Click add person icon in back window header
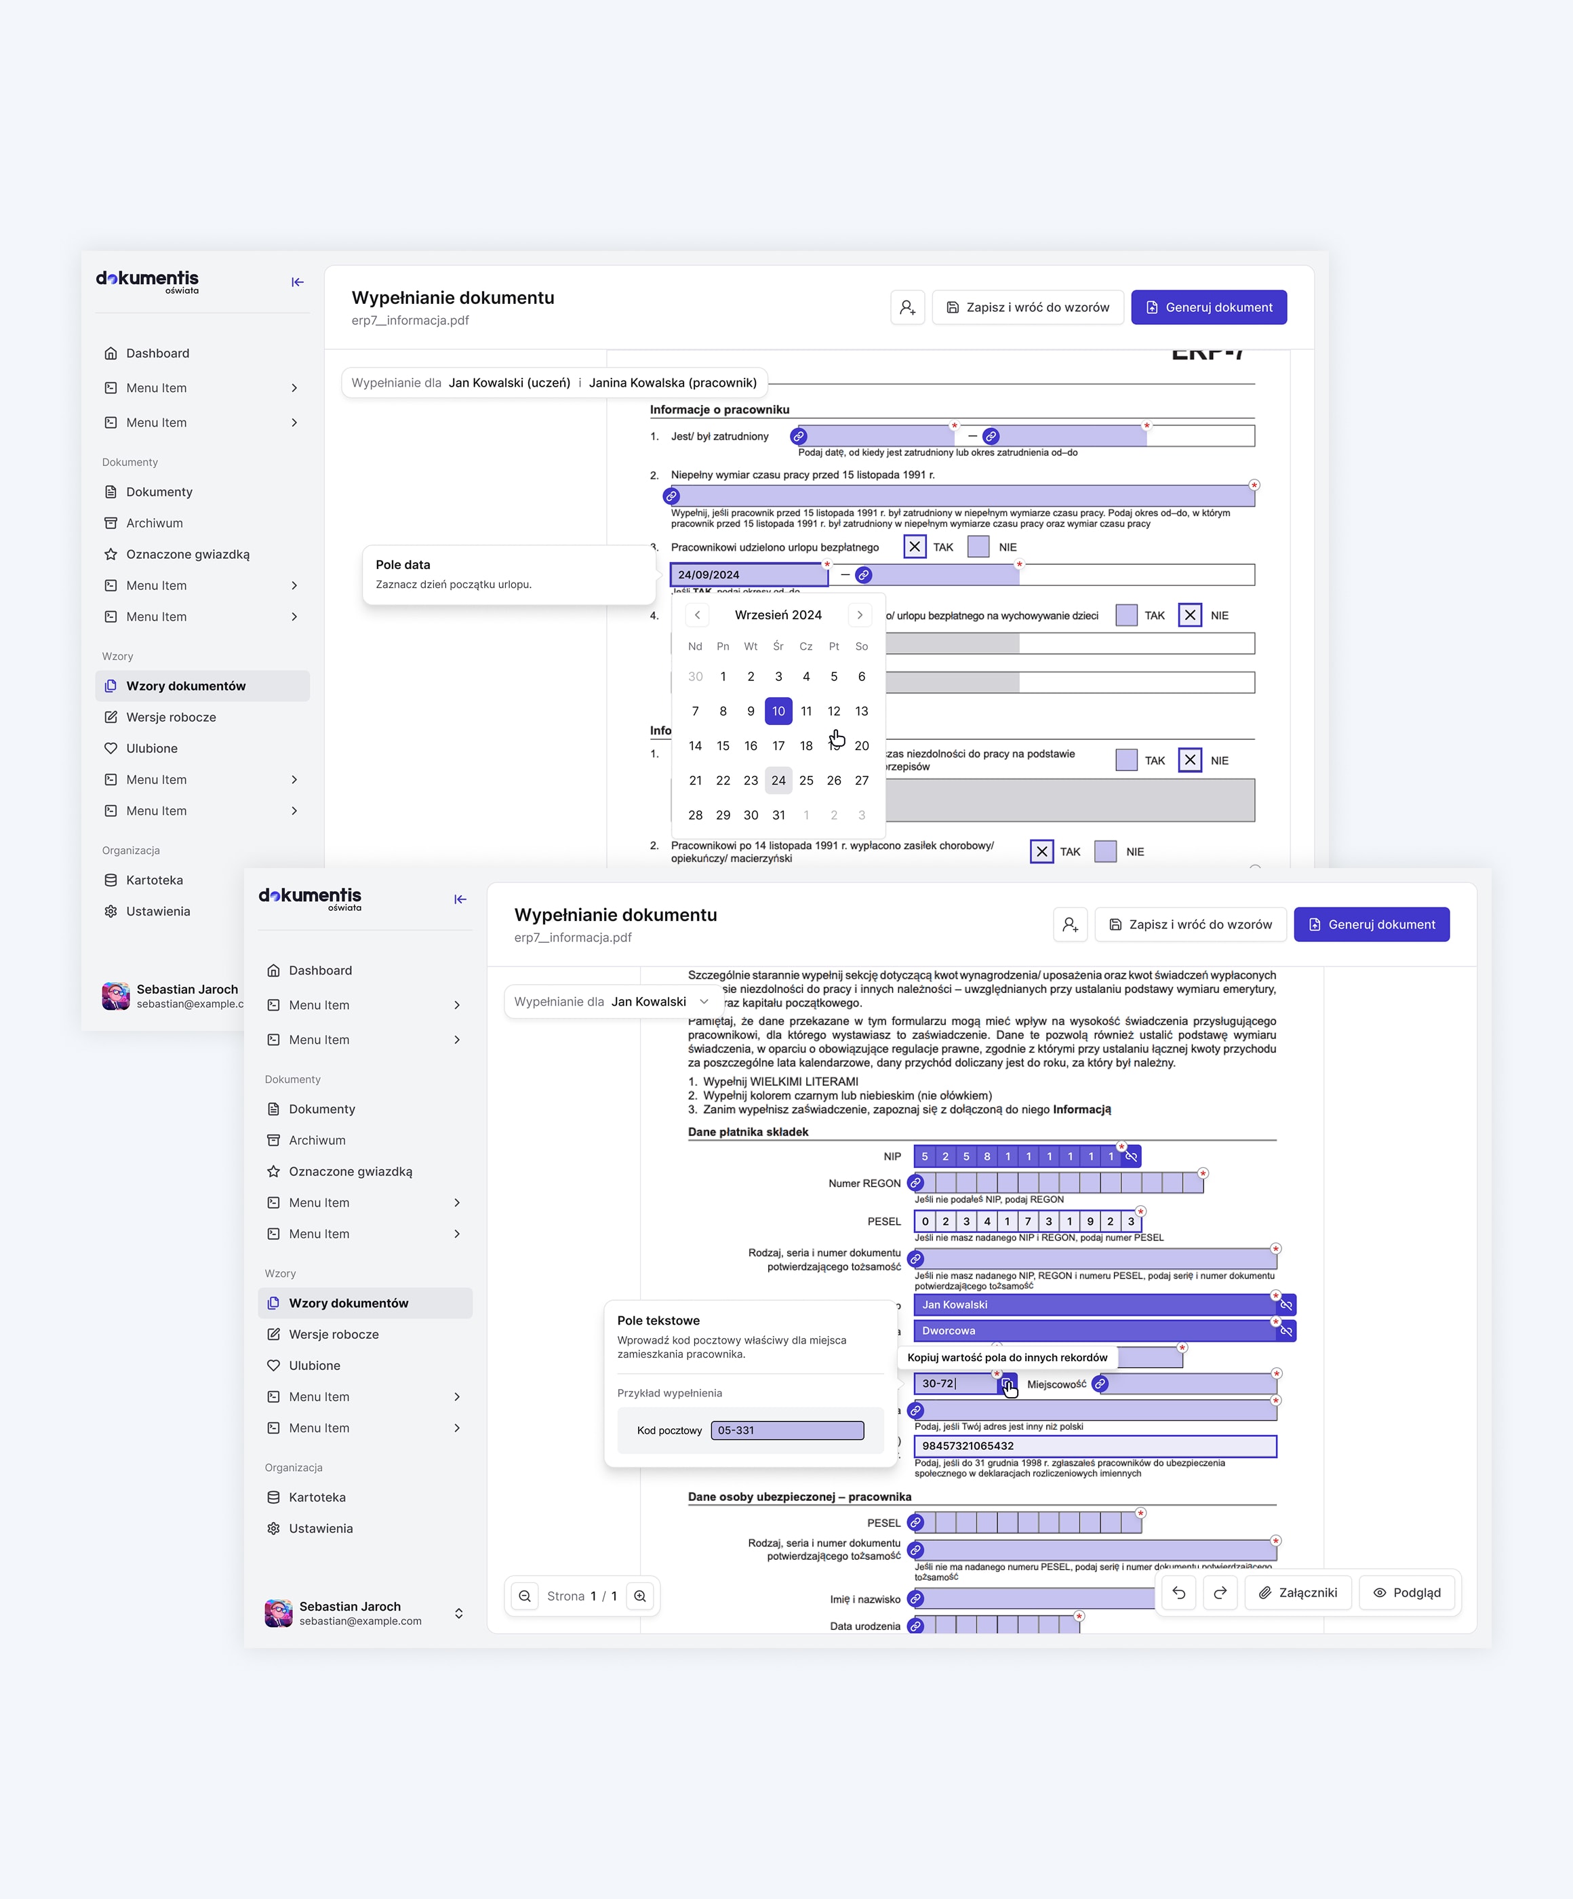The image size is (1573, 1899). point(908,307)
